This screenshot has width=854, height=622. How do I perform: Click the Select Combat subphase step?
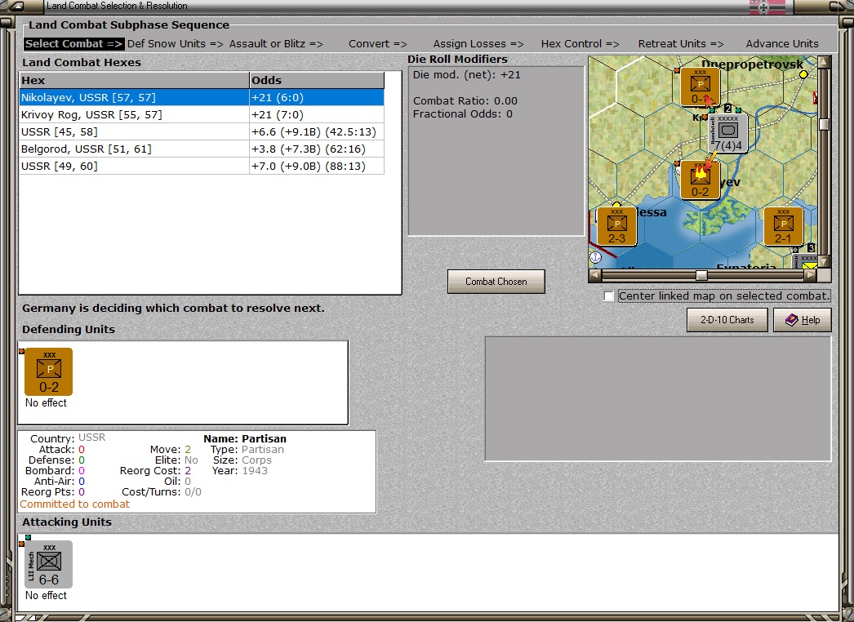click(x=74, y=43)
